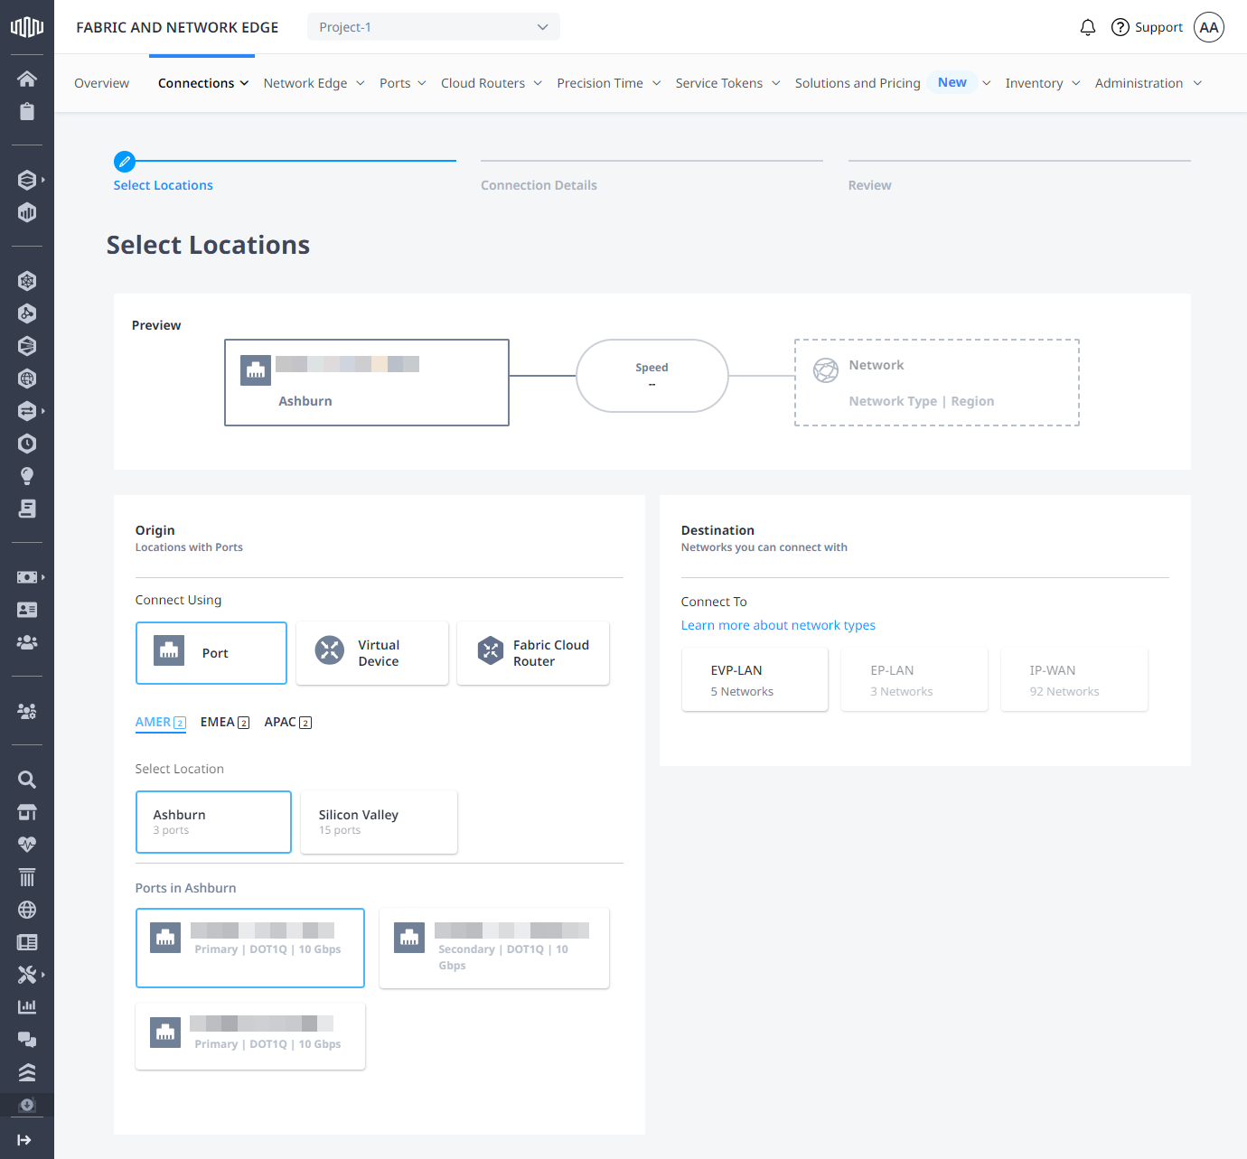Go to the Overview menu item
The image size is (1247, 1159).
click(101, 83)
